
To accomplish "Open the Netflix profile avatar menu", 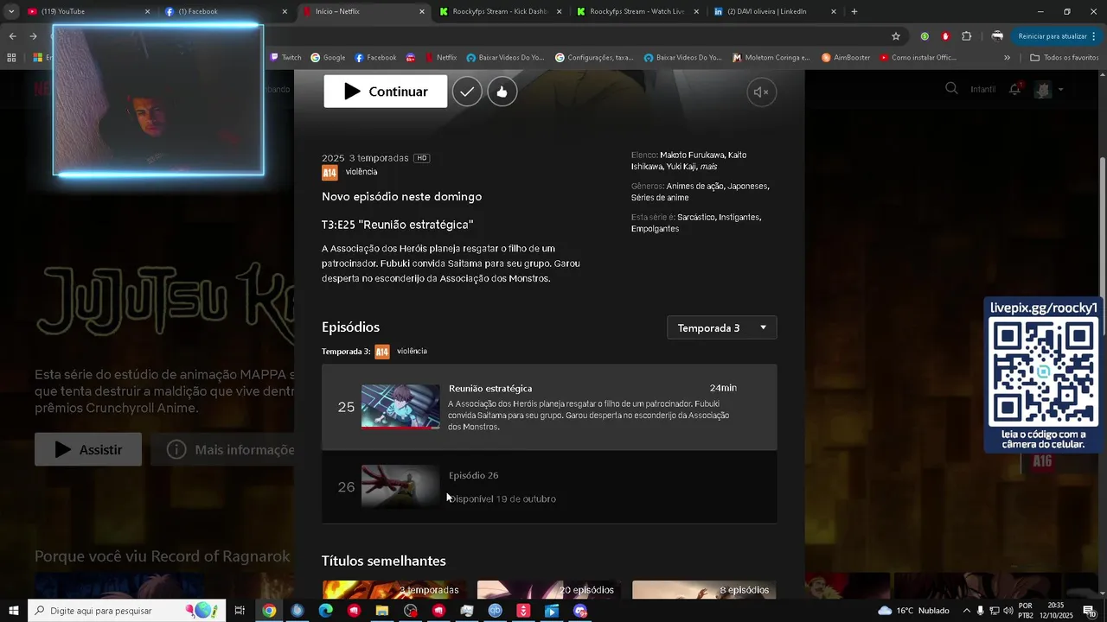I will [x=1048, y=89].
